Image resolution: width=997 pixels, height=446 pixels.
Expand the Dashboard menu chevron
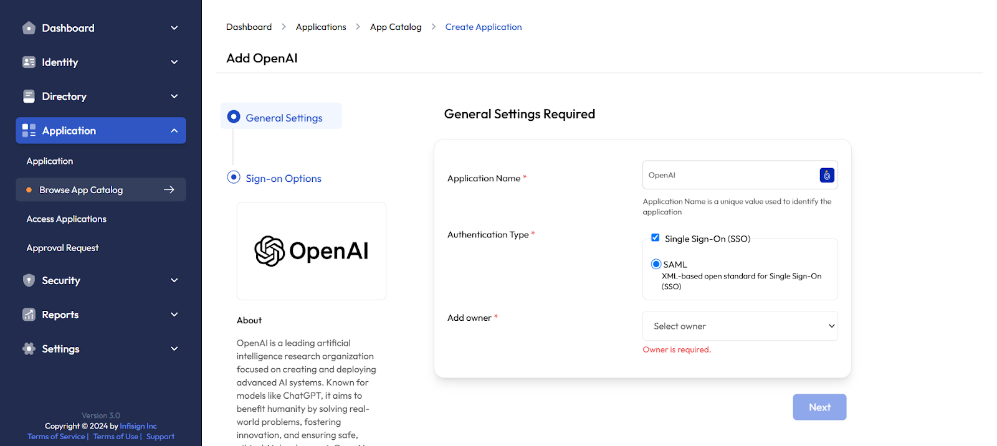[174, 28]
